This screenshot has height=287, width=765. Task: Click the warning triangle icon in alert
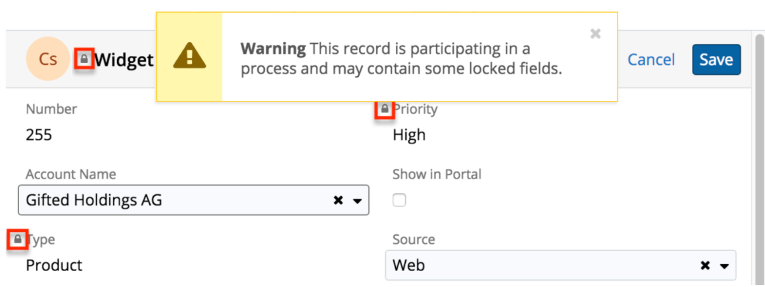point(189,57)
